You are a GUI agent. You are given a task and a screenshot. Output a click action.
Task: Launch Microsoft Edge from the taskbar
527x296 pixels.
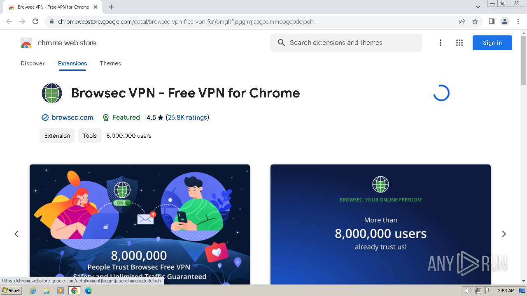89,291
